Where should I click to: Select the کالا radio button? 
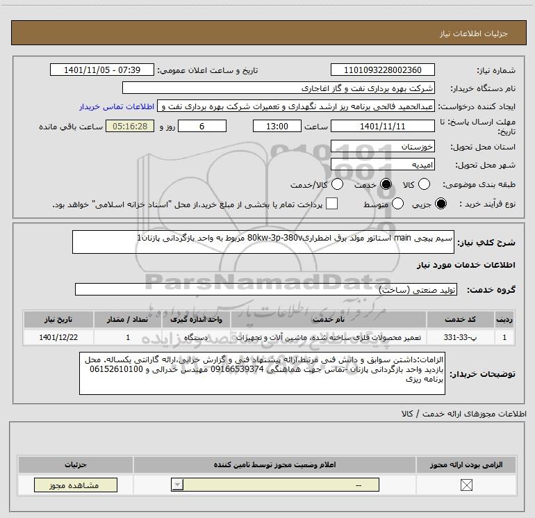tap(424, 184)
